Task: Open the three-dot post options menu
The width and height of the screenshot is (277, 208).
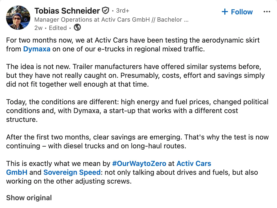Action: [267, 12]
